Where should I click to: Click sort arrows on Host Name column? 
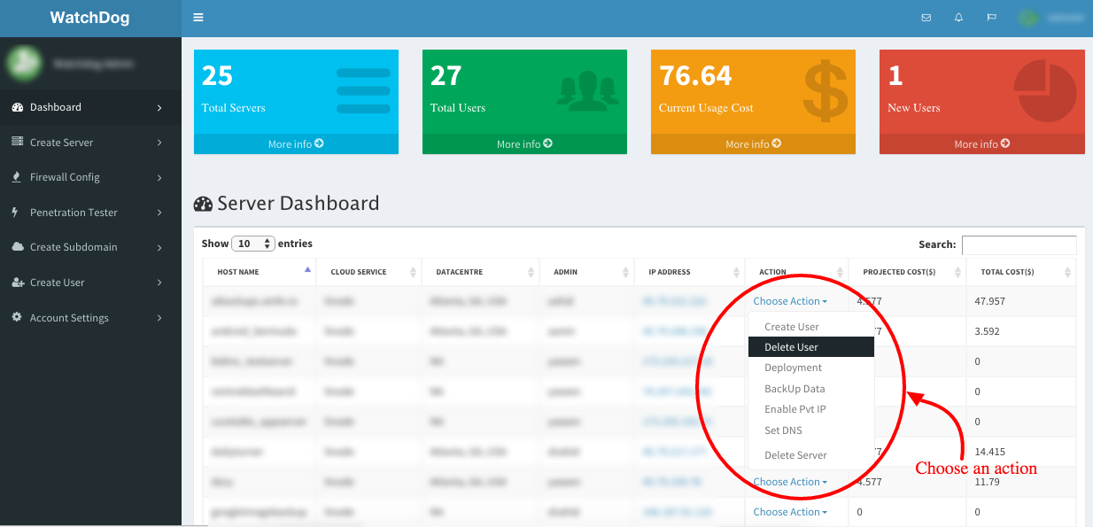pos(307,270)
